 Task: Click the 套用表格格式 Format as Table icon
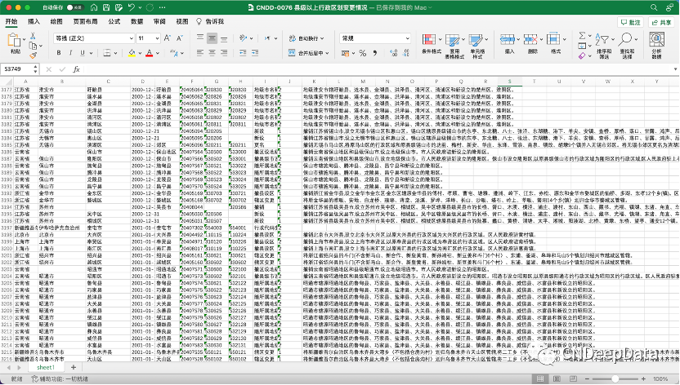pos(452,41)
